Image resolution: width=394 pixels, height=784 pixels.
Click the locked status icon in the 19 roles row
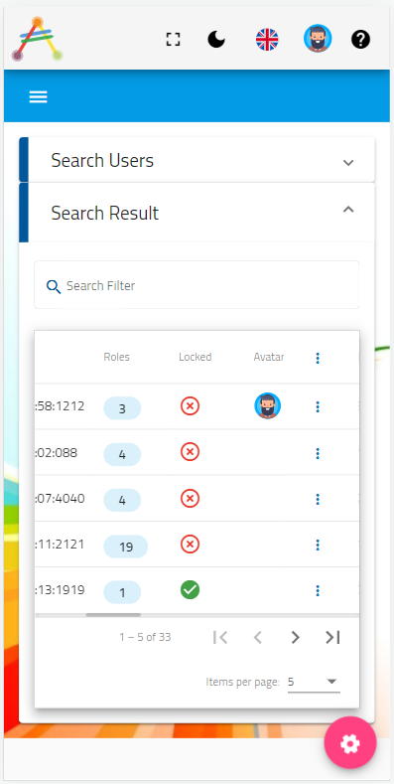coord(190,544)
